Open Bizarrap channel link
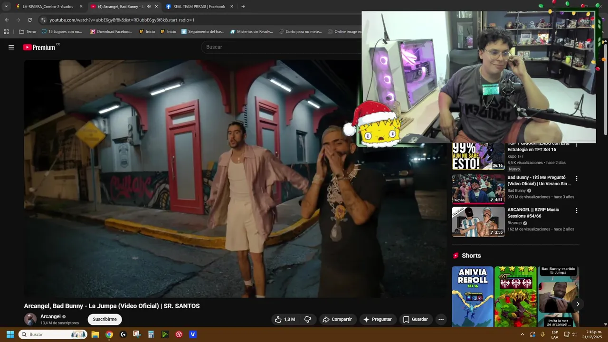 pyautogui.click(x=514, y=223)
